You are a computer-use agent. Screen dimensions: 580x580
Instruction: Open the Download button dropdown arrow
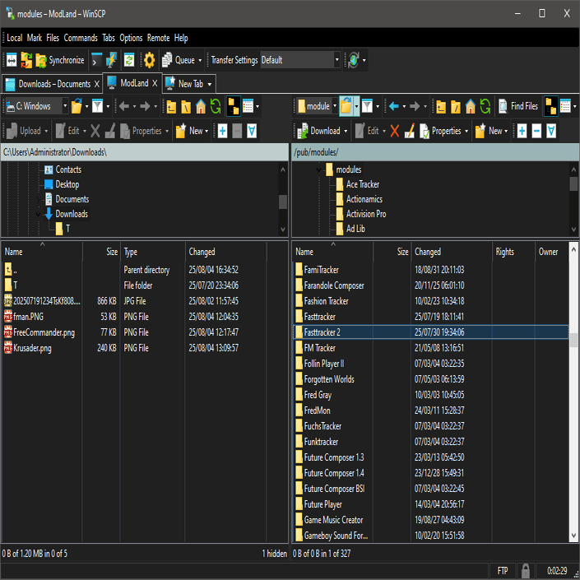click(346, 132)
